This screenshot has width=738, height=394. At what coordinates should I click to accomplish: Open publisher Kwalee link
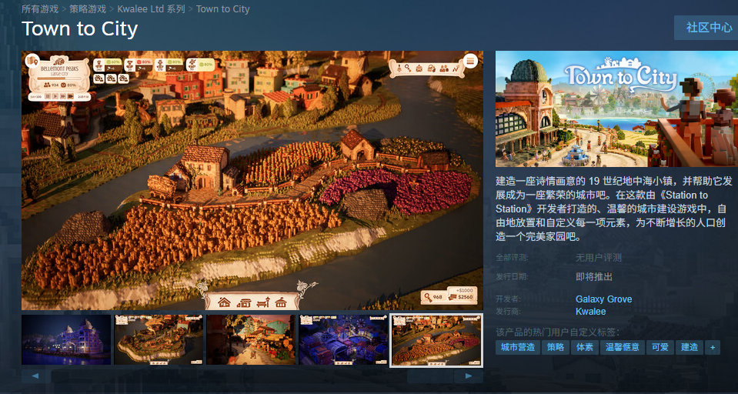point(591,312)
